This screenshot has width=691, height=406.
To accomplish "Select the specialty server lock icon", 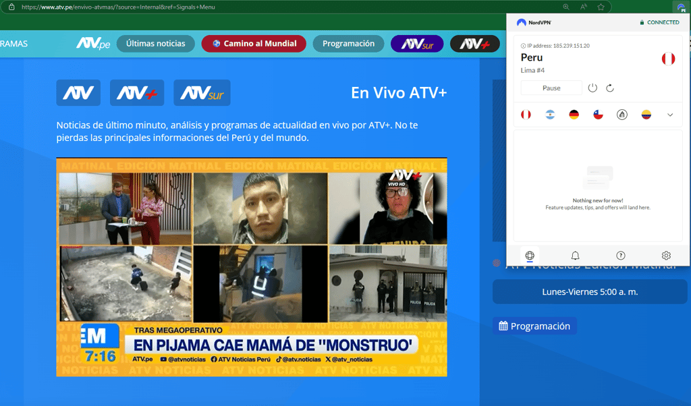I will (x=621, y=115).
